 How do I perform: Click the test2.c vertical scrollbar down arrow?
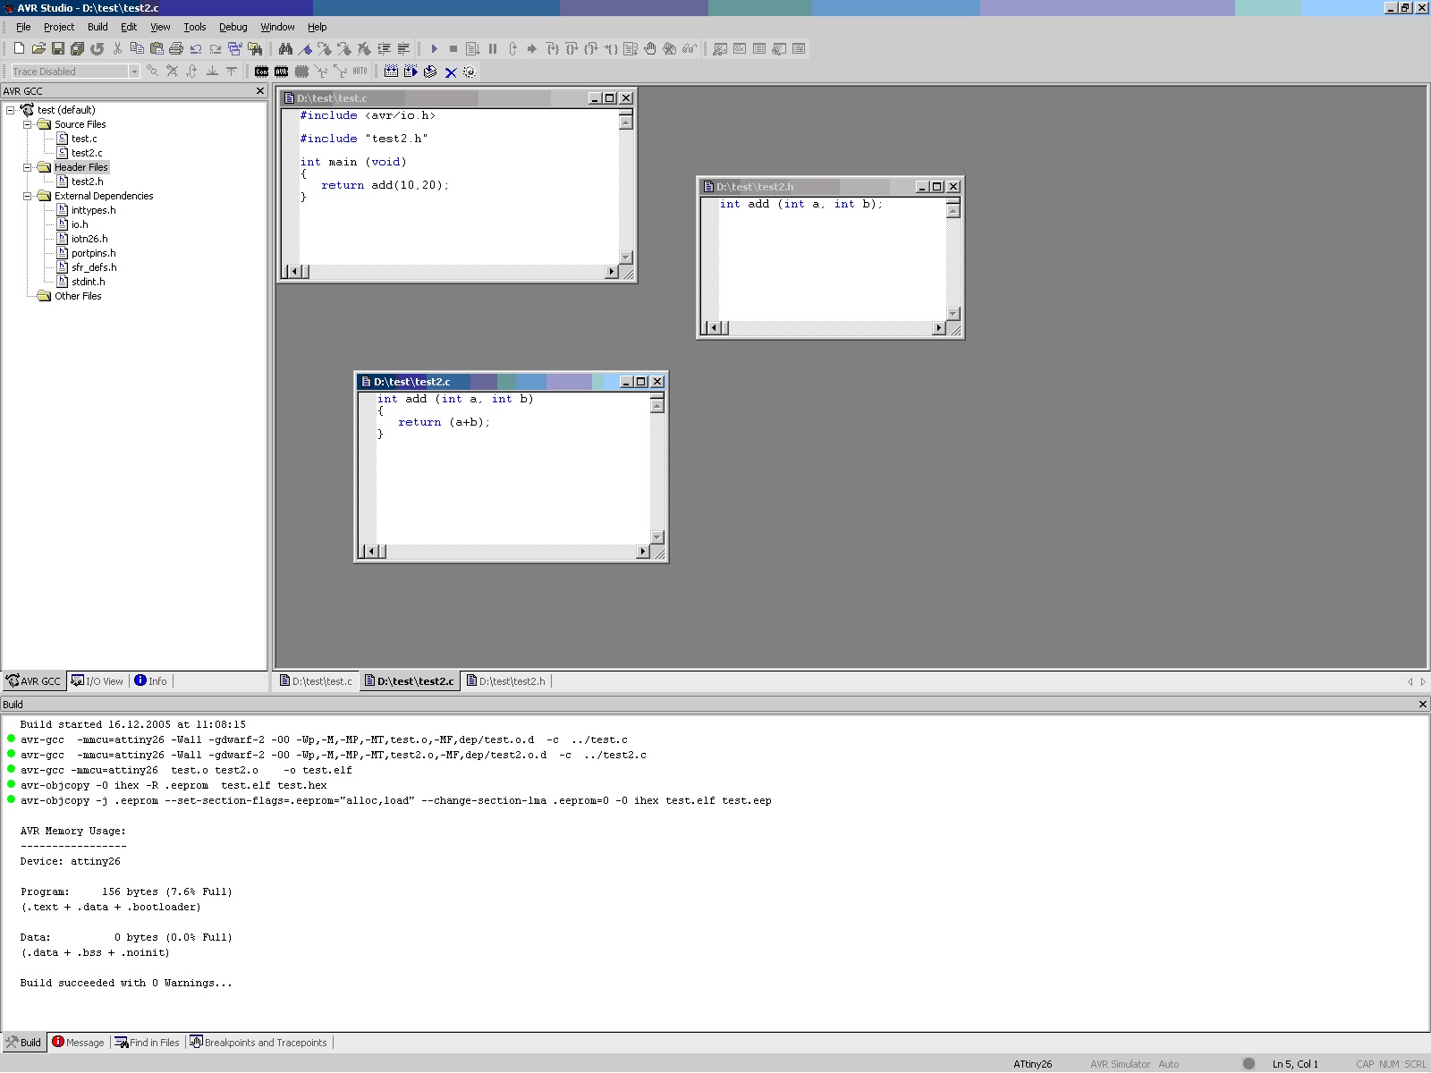[x=657, y=537]
